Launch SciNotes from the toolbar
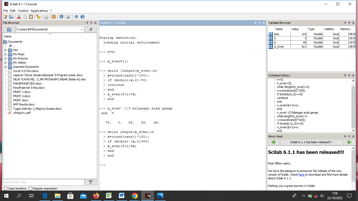The height and width of the screenshot is (201, 358). coord(5,17)
